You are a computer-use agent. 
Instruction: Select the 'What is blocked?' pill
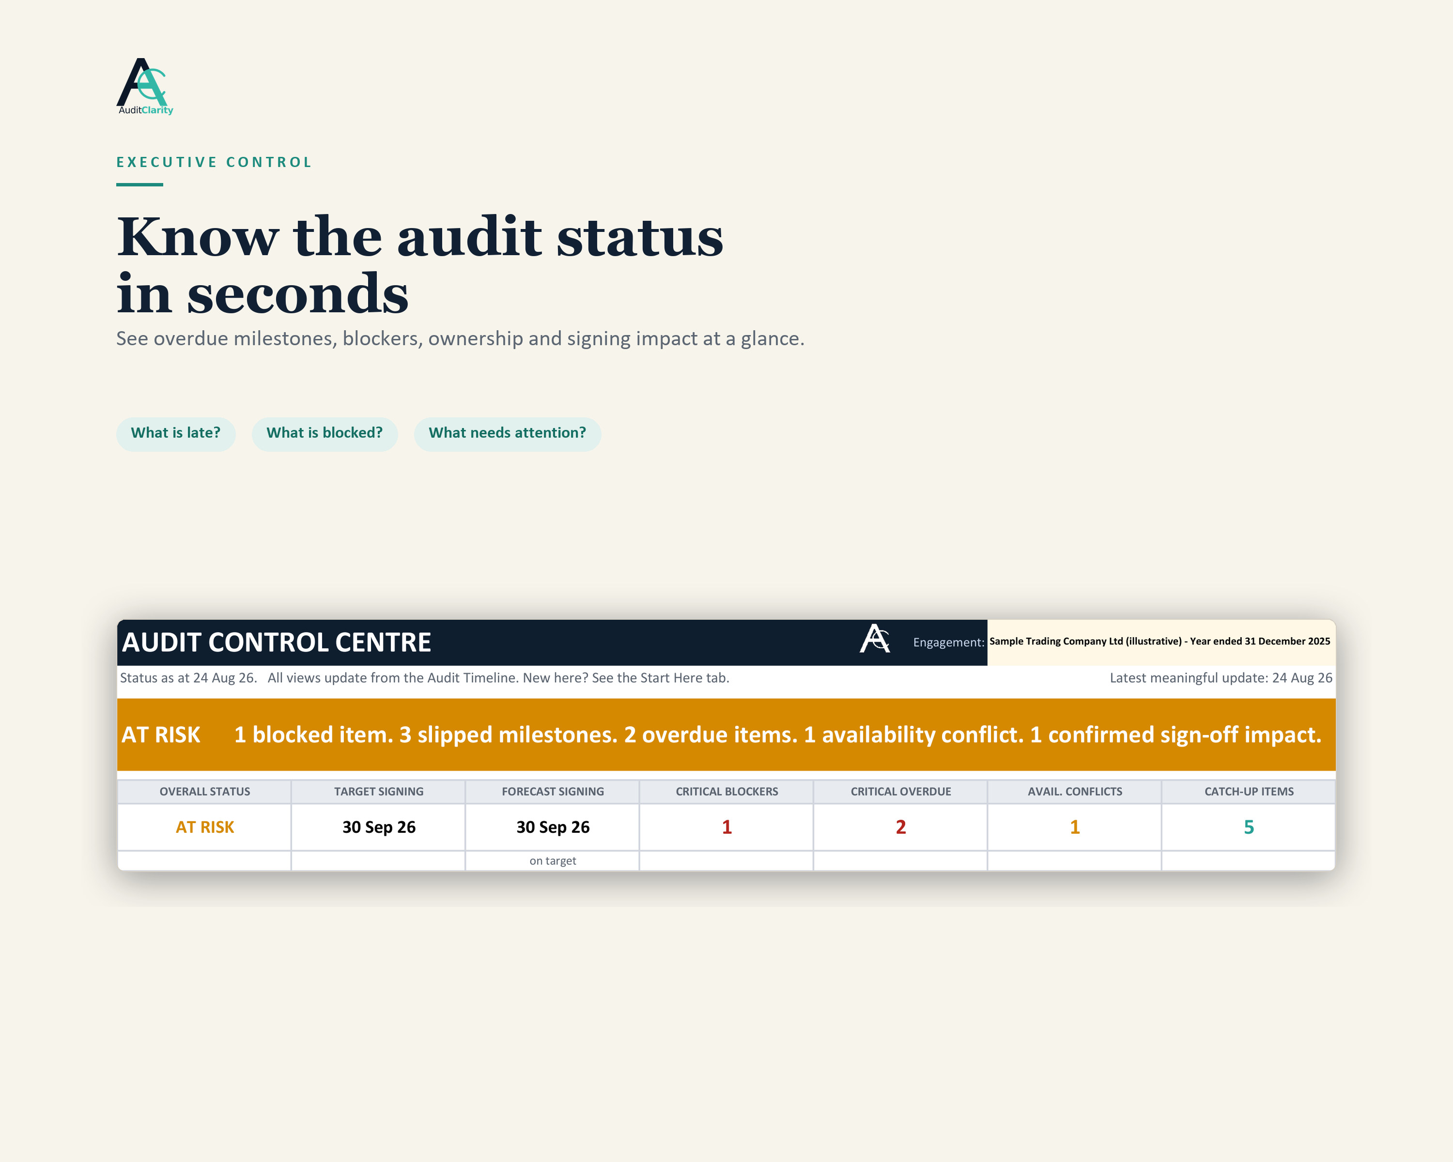[x=324, y=433]
